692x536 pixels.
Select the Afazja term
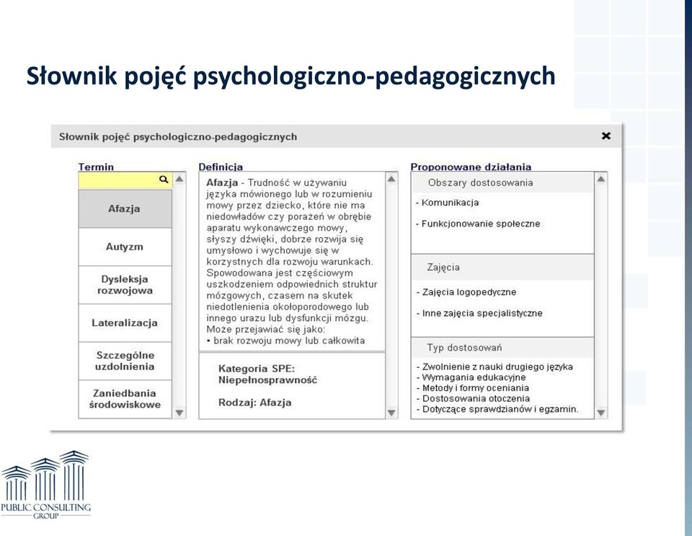tap(125, 208)
